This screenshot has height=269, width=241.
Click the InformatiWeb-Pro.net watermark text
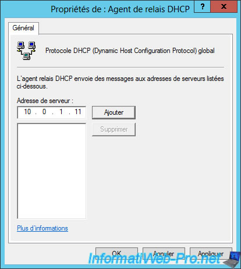[154, 259]
